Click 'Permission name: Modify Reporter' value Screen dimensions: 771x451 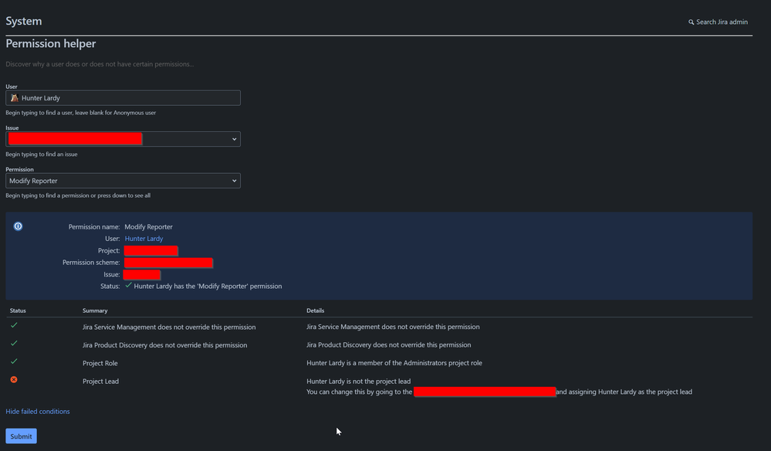tap(148, 227)
